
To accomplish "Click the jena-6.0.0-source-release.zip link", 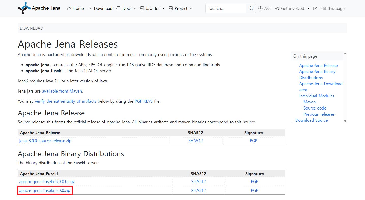I will [45, 141].
